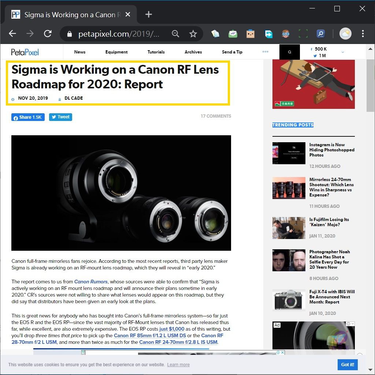Click the Sigma lenses article image
Viewport: 375px width, 375px height.
(121, 193)
